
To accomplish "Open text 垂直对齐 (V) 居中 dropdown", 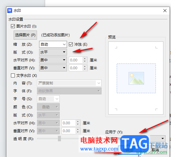I will click(48, 131).
